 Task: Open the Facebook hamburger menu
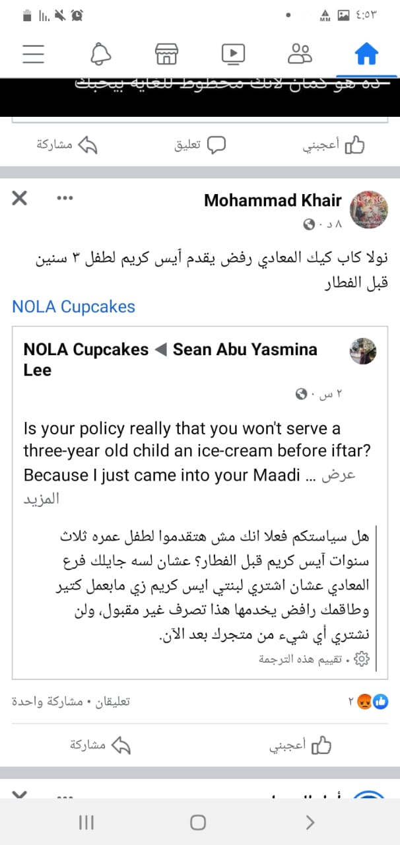point(33,53)
